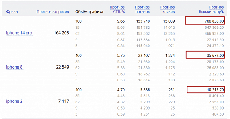Click the clicks forecast value 971

(x=171, y=46)
